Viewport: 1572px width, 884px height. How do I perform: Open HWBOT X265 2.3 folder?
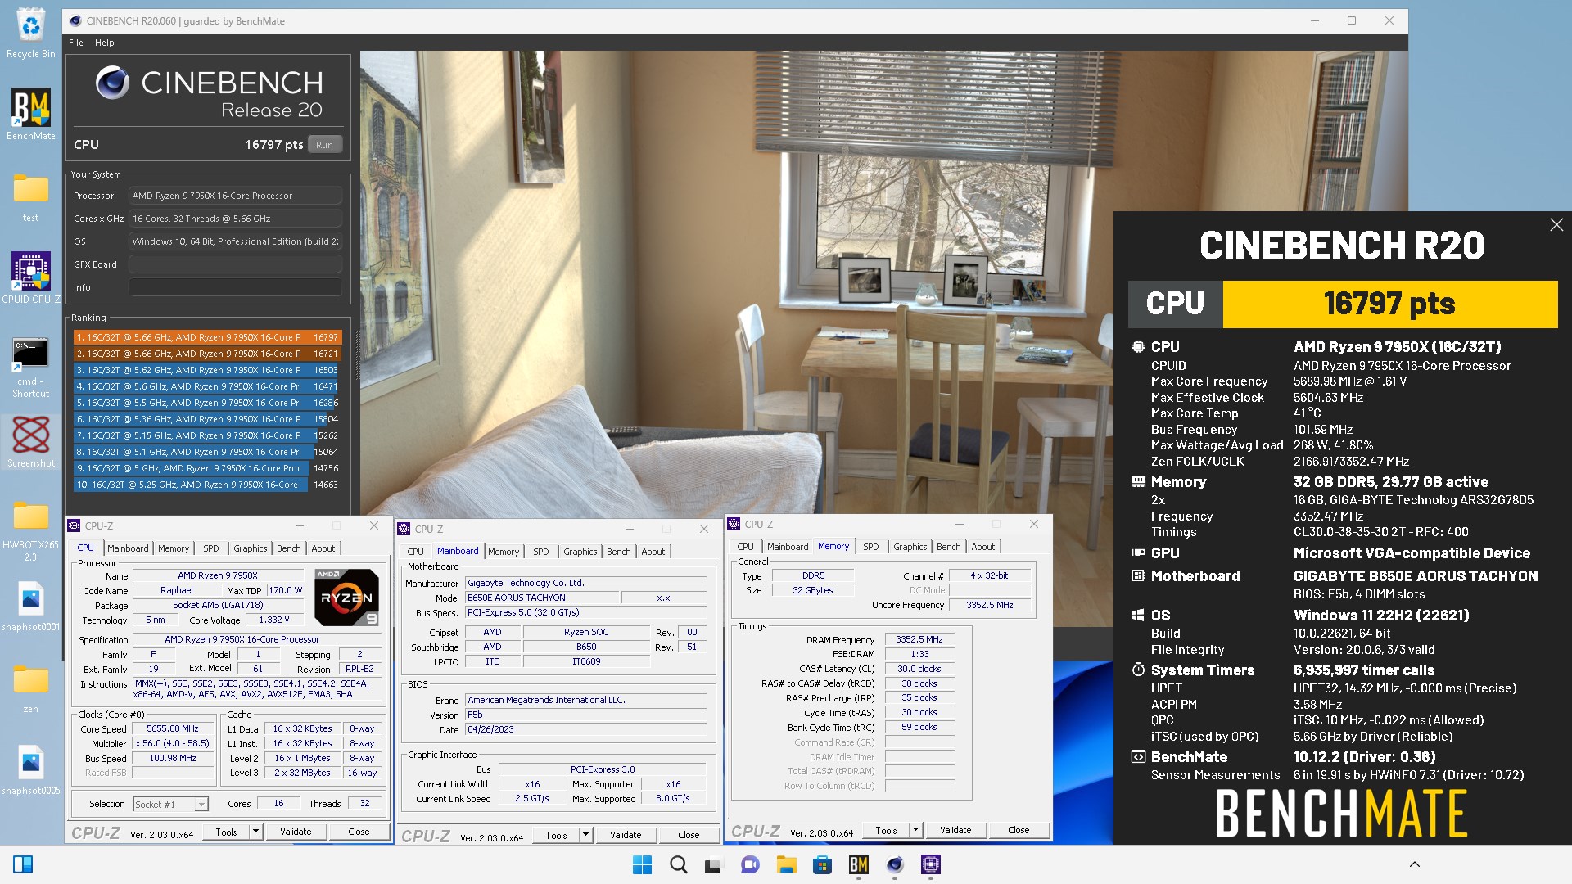coord(31,530)
